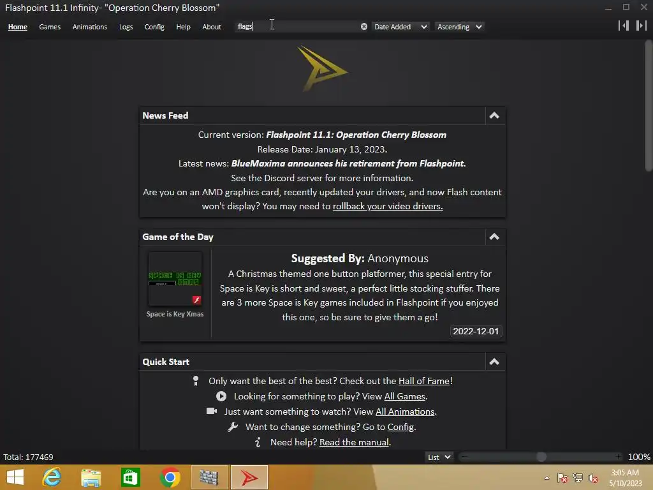
Task: Click the Action Center flag tray icon
Action: [562, 478]
